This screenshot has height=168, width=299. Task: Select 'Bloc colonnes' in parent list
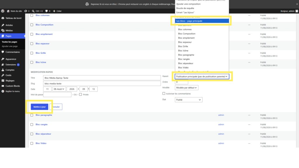(202, 29)
